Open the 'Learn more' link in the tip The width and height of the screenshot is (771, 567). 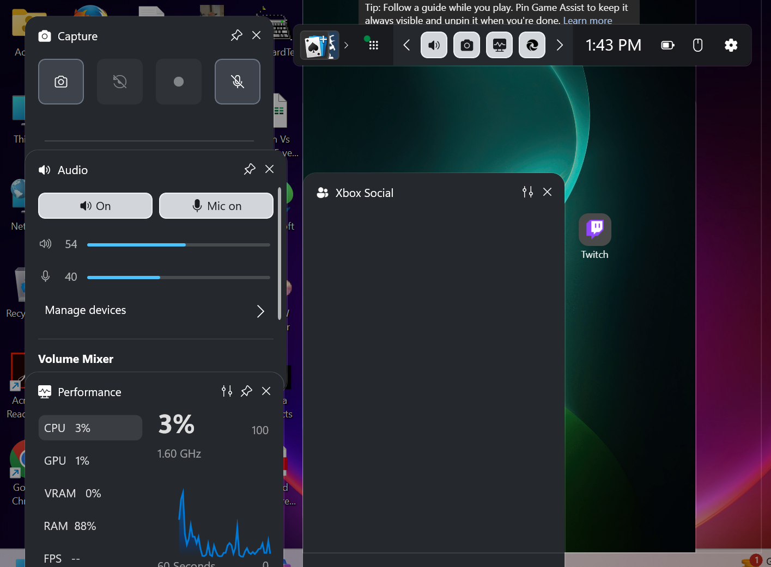tap(587, 21)
